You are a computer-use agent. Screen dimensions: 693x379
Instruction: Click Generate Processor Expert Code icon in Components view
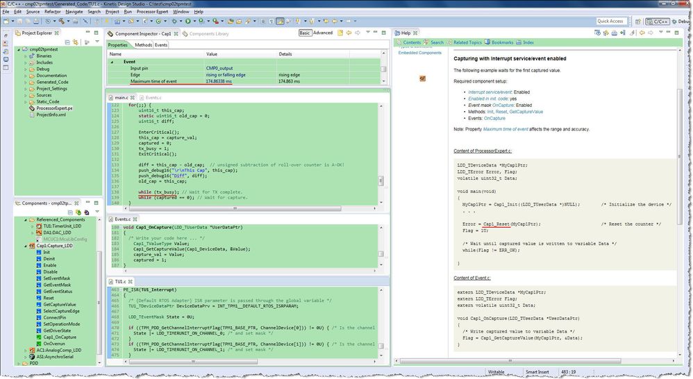pos(78,212)
